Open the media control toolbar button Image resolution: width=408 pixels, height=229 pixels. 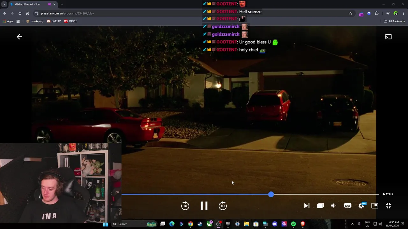pos(388,13)
